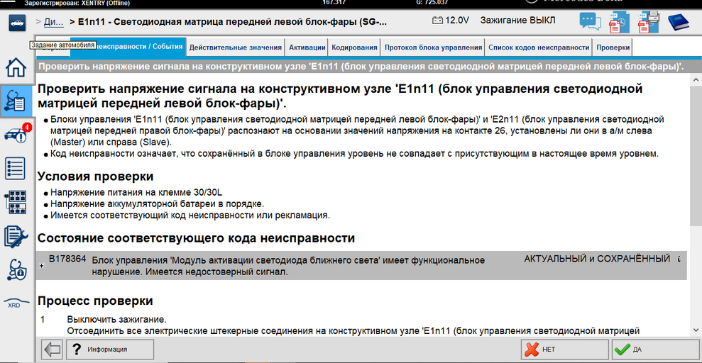The width and height of the screenshot is (702, 363).
Task: Save page as PDF icon
Action: tap(618, 21)
